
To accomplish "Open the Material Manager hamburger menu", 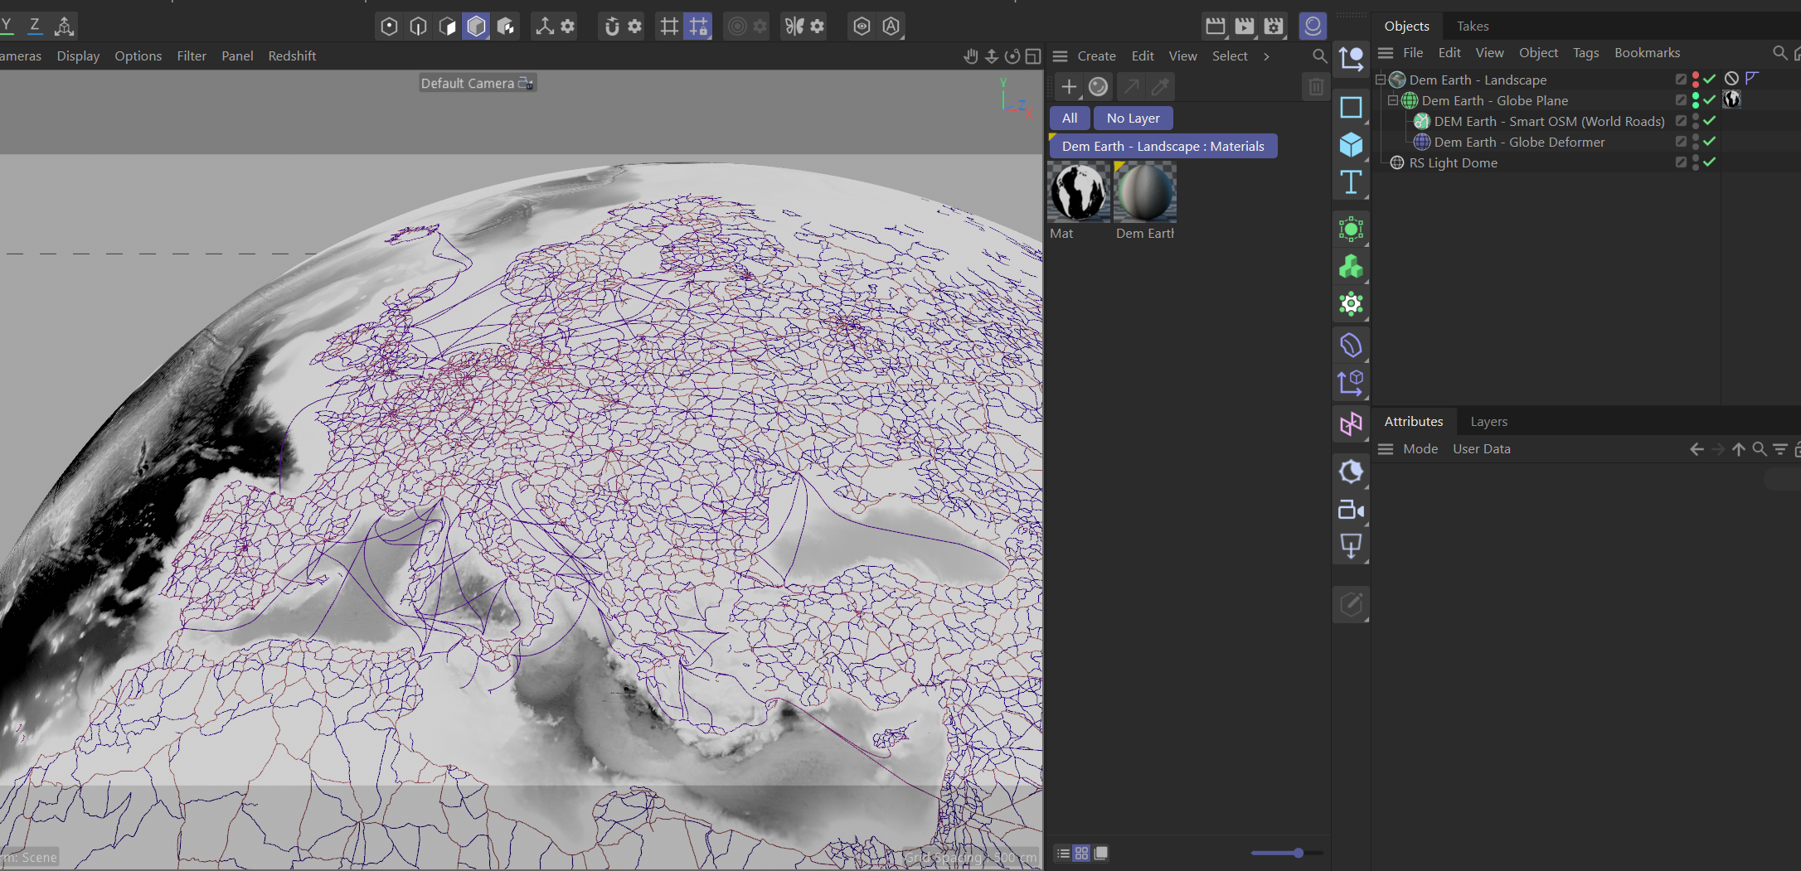I will click(1060, 56).
